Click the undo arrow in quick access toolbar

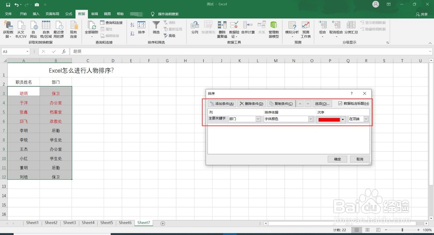[x=16, y=5]
